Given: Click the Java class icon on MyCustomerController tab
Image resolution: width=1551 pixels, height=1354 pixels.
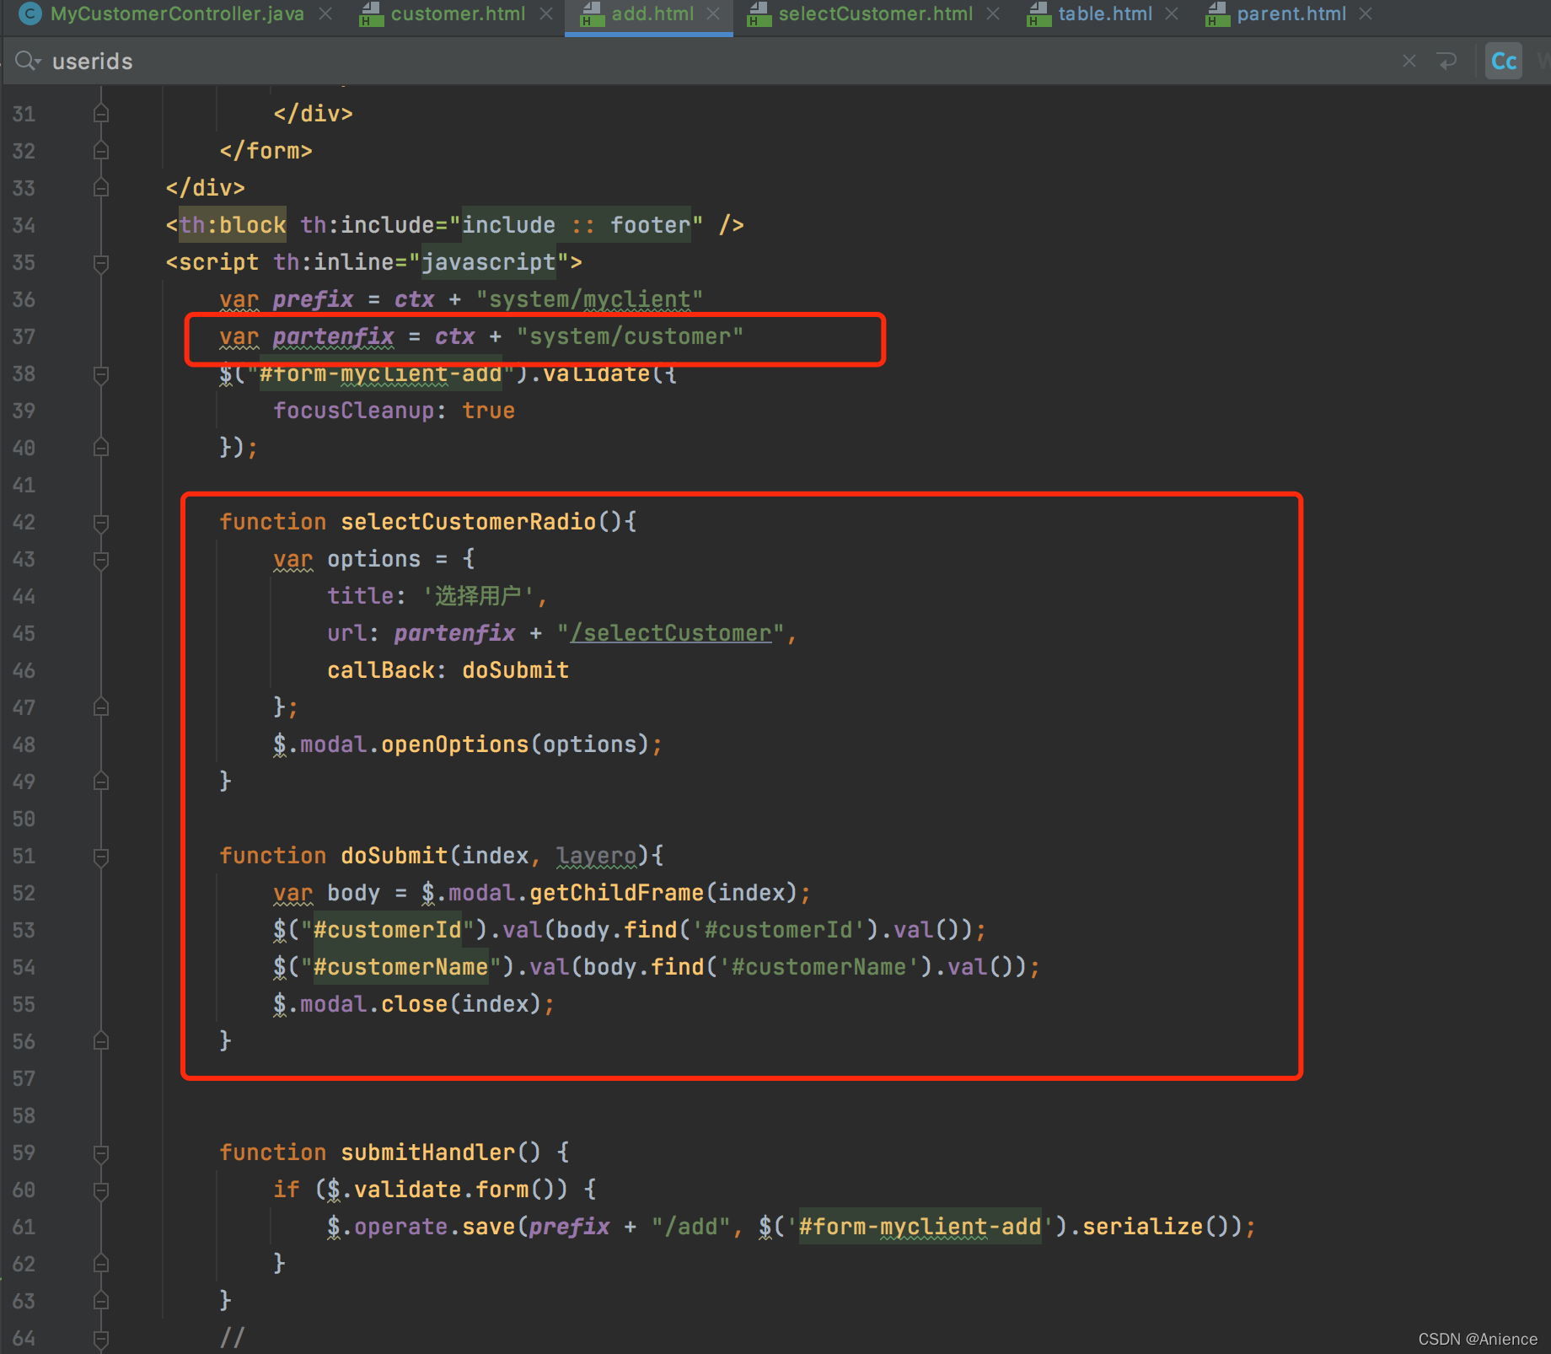Looking at the screenshot, I should tap(30, 13).
